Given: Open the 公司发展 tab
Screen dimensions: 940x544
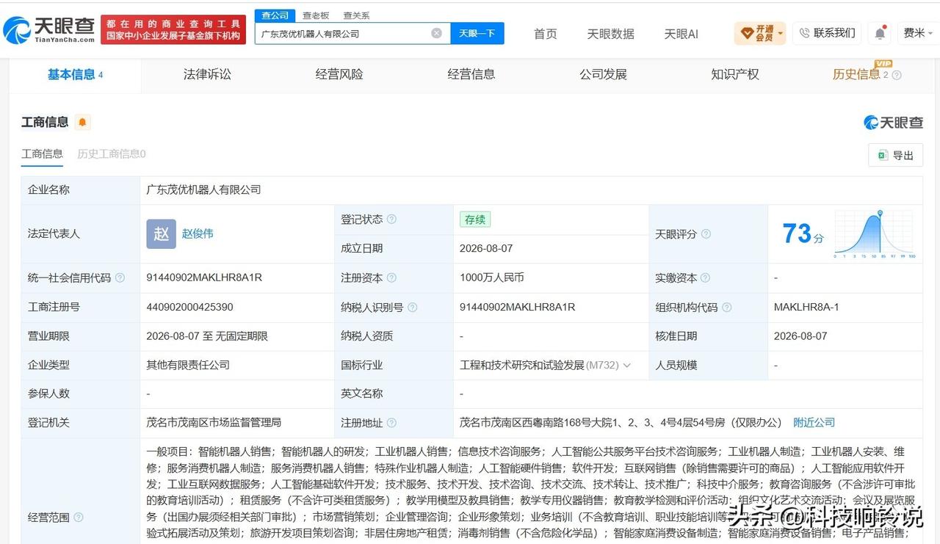Looking at the screenshot, I should click(603, 74).
